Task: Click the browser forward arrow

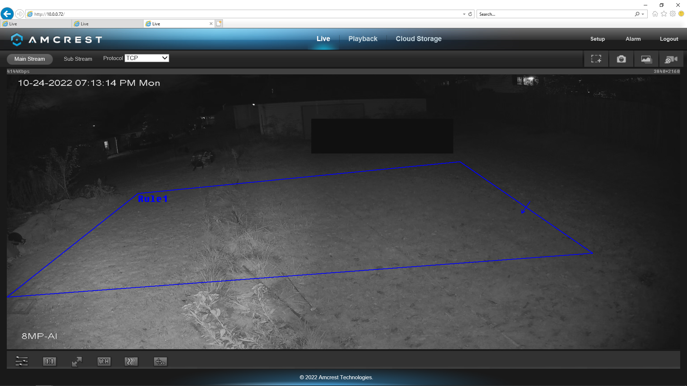Action: [x=20, y=14]
